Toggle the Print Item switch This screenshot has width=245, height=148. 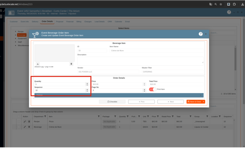[152, 89]
